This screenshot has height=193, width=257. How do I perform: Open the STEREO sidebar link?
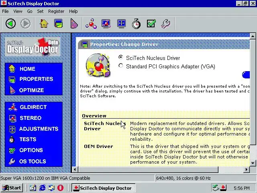pos(31,118)
